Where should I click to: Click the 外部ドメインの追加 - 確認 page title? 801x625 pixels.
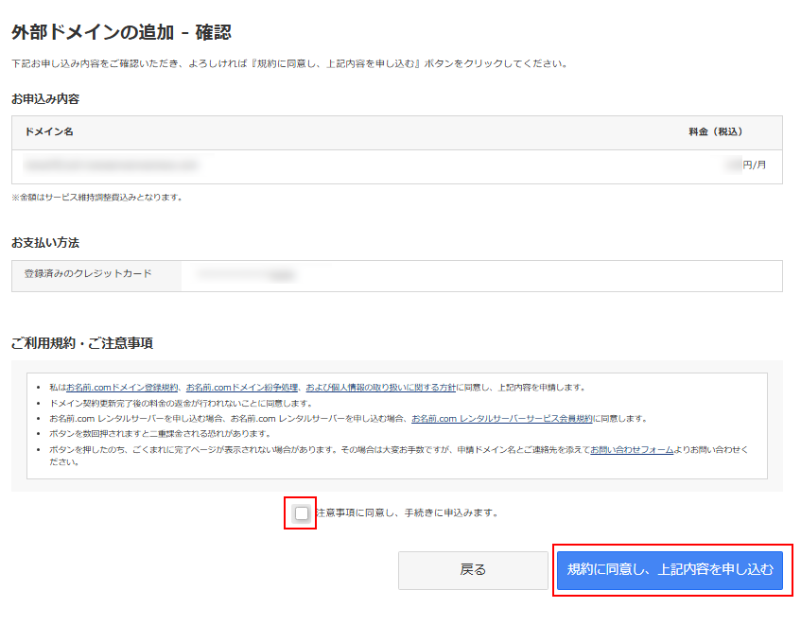point(121,33)
